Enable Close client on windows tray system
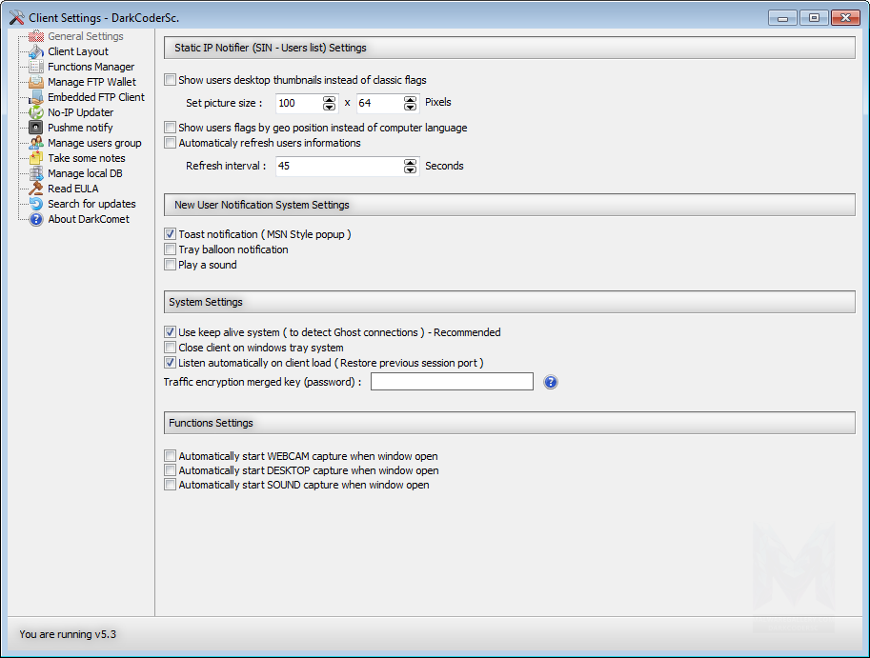This screenshot has height=658, width=870. click(x=171, y=348)
